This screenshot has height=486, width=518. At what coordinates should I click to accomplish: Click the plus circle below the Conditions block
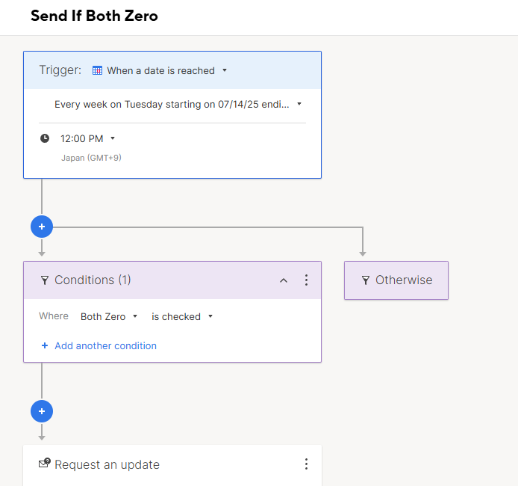(x=42, y=411)
